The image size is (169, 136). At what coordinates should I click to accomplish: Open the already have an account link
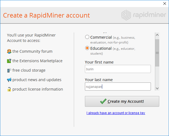[116, 113]
